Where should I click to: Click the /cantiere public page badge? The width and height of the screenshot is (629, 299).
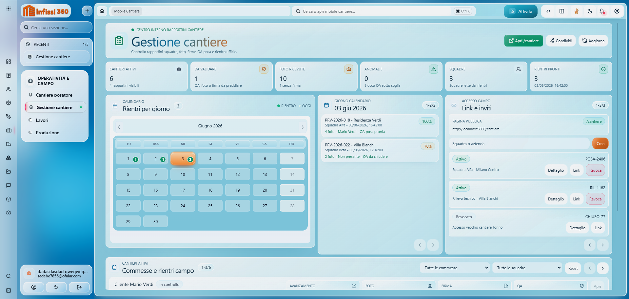(x=594, y=121)
